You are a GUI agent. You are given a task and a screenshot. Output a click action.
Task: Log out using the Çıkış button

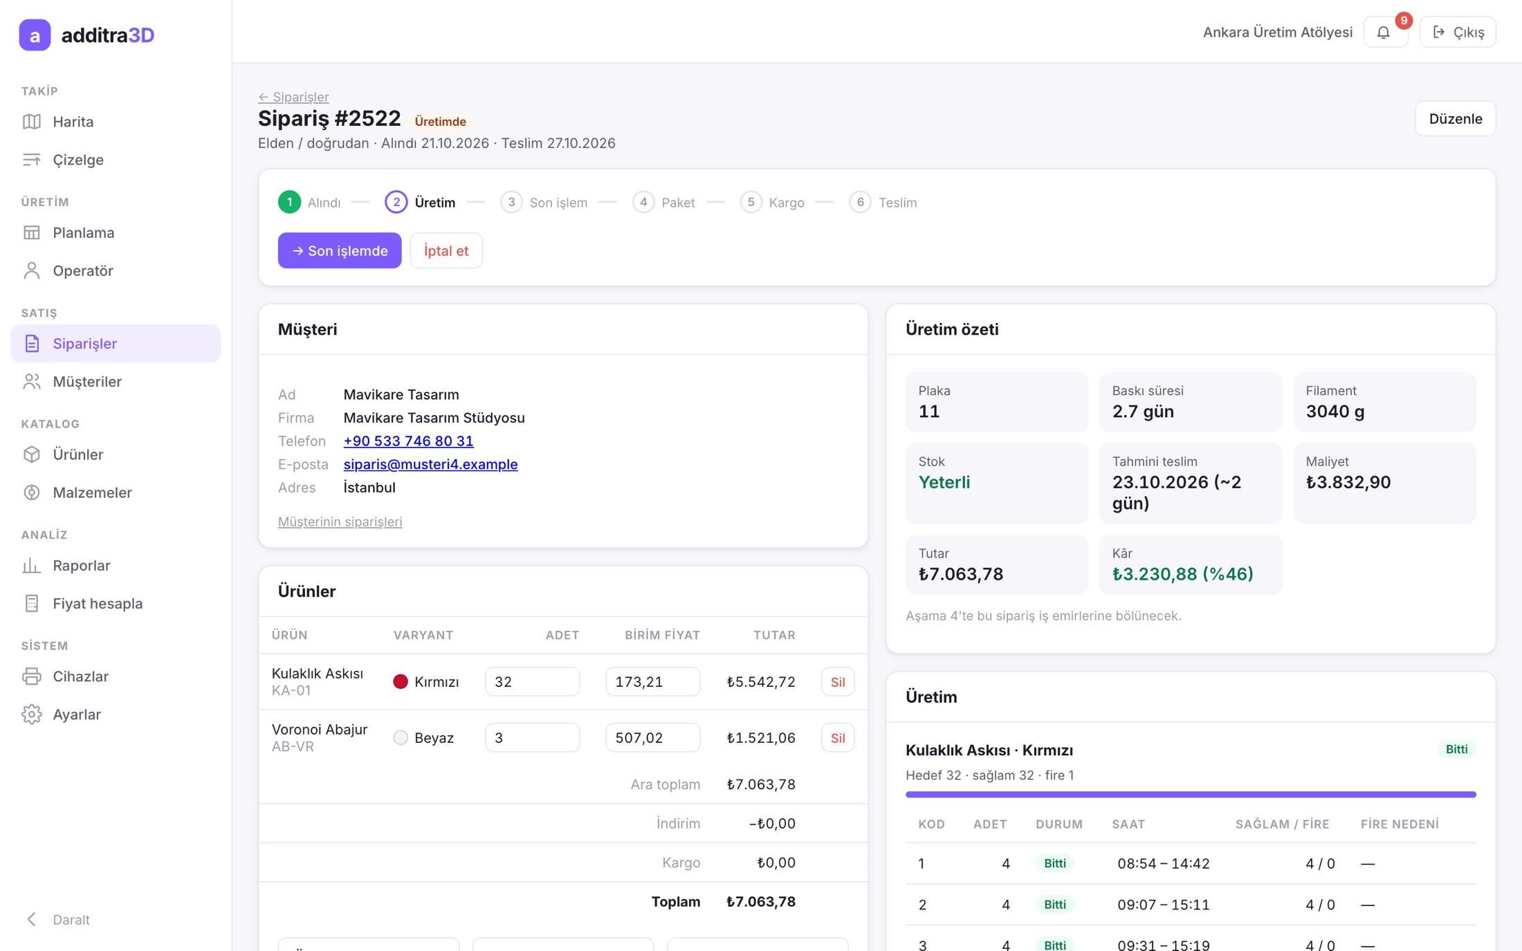coord(1458,32)
